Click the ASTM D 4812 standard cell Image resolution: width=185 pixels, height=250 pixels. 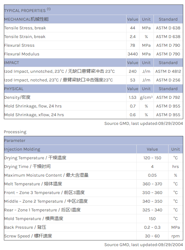[168, 71]
